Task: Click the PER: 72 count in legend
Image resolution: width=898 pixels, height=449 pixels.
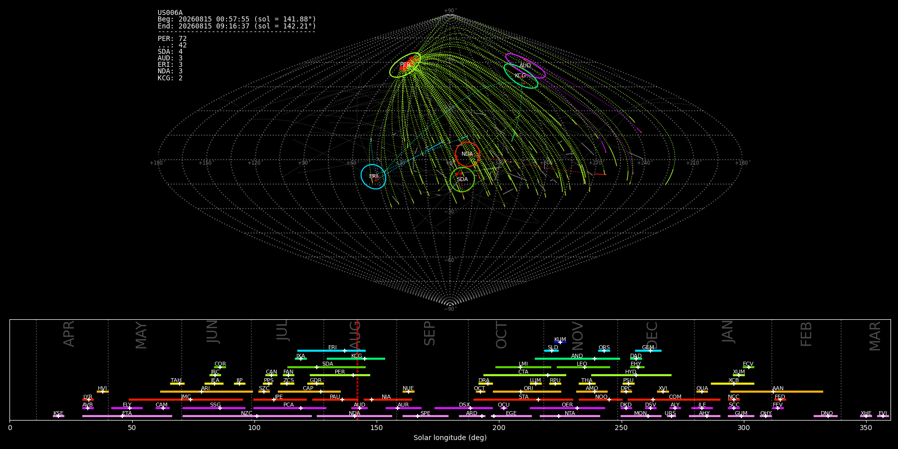Action: tap(172, 38)
